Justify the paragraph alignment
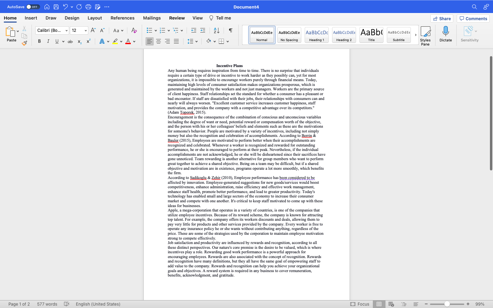Viewport: 493px width, 308px height. (x=176, y=41)
